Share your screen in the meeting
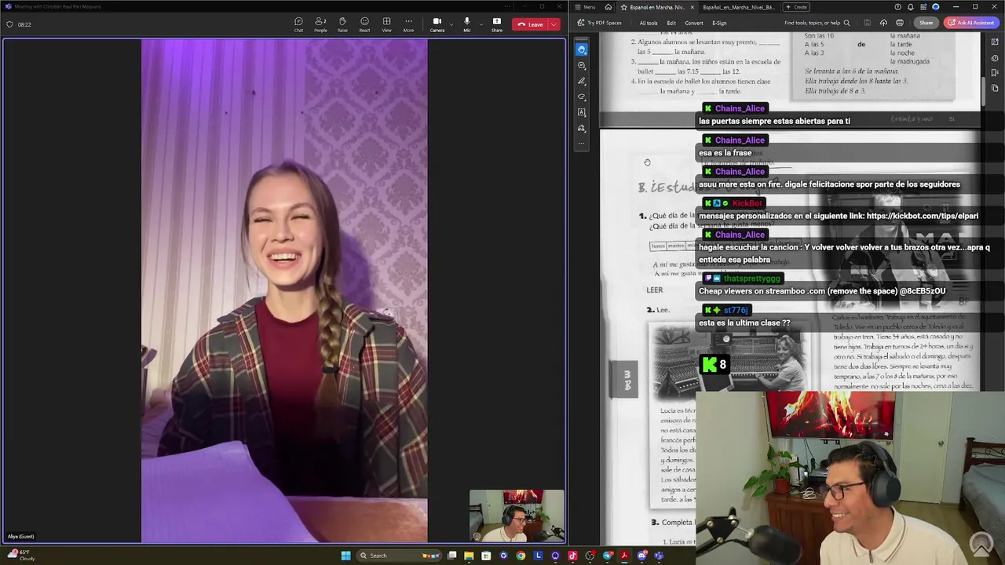Image resolution: width=1005 pixels, height=565 pixels. click(497, 24)
